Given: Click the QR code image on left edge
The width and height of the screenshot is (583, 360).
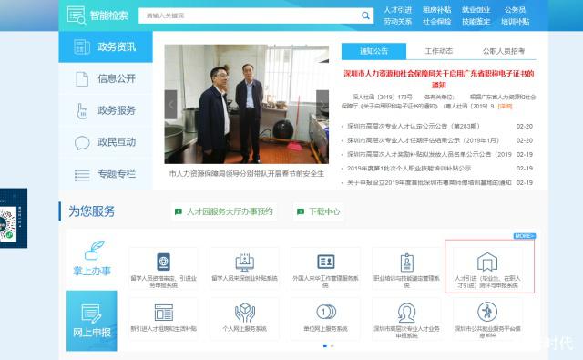Looking at the screenshot, I should coord(8,224).
